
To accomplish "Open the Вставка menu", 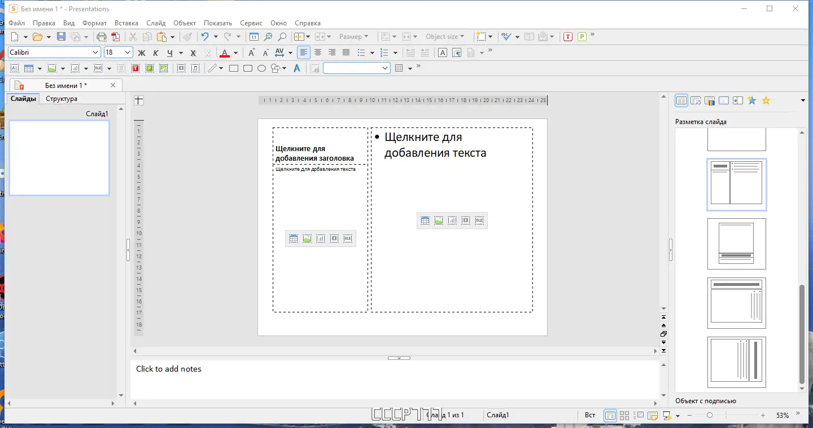I will (126, 23).
